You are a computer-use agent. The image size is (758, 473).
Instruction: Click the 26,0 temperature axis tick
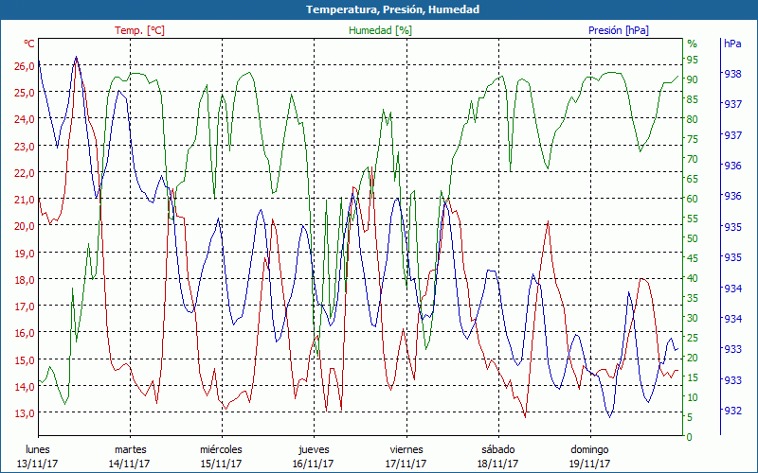point(24,66)
